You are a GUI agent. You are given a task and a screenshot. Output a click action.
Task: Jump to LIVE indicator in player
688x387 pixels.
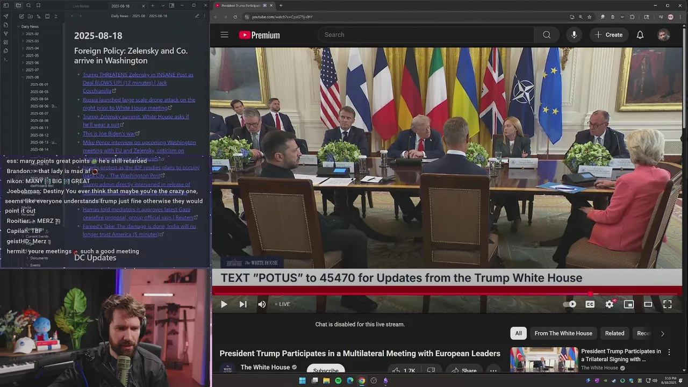[283, 304]
